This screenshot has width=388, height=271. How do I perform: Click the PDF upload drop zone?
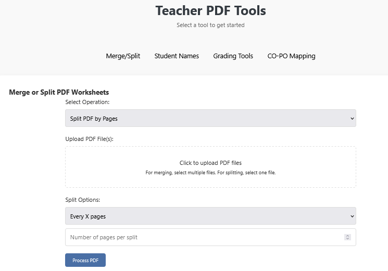210,167
